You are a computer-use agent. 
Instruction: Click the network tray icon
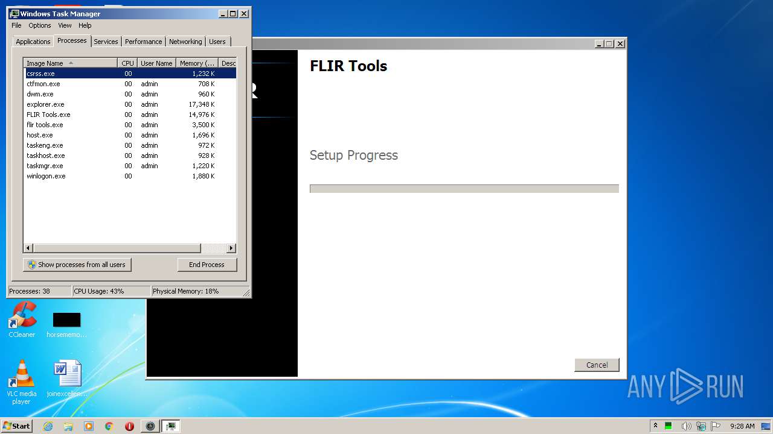701,426
